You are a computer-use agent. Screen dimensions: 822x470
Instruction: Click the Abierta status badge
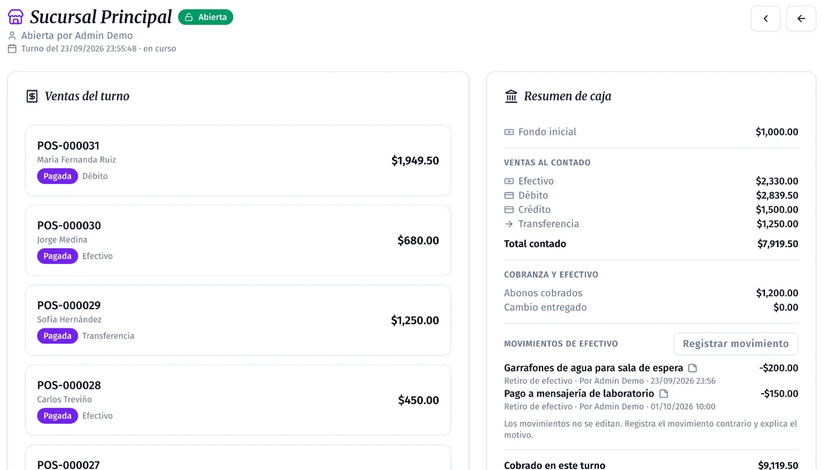pyautogui.click(x=206, y=18)
